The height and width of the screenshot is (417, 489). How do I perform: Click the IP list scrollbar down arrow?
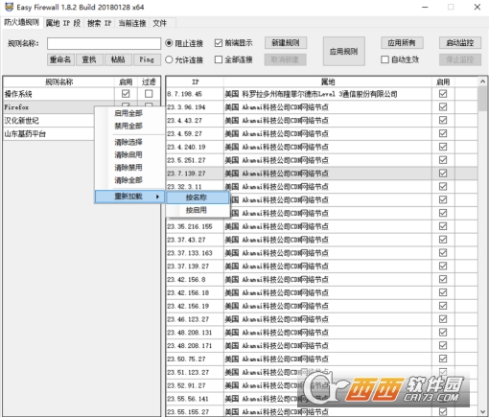(482, 411)
